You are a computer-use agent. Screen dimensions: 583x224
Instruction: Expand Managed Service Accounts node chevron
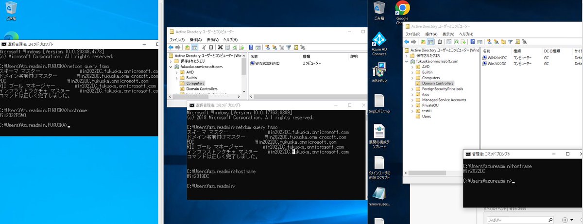(412, 100)
